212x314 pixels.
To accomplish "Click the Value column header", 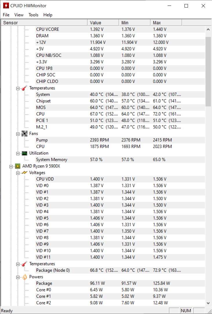I will coord(103,23).
